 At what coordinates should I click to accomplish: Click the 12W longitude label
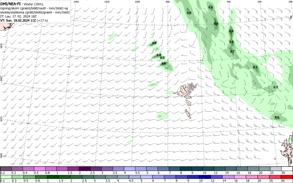[x=107, y=2]
